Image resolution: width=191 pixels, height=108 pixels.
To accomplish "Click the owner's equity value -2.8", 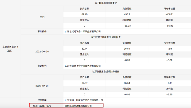I will click(x=169, y=49).
